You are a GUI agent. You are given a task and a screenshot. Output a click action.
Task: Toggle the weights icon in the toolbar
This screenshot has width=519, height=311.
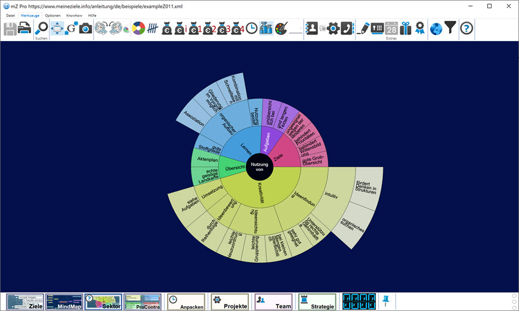[266, 28]
